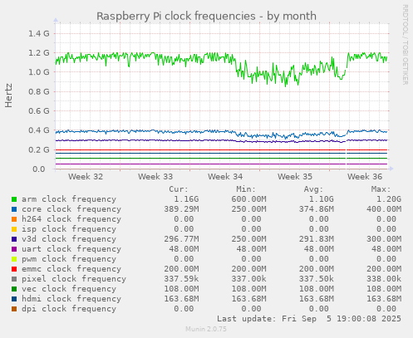
Task: Click core clock average value 374.86M
Action: pos(317,209)
